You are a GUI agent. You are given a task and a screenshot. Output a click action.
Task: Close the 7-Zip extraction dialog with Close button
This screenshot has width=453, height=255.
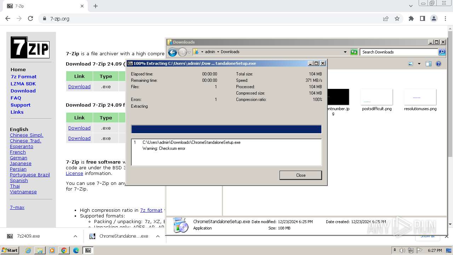pyautogui.click(x=300, y=175)
